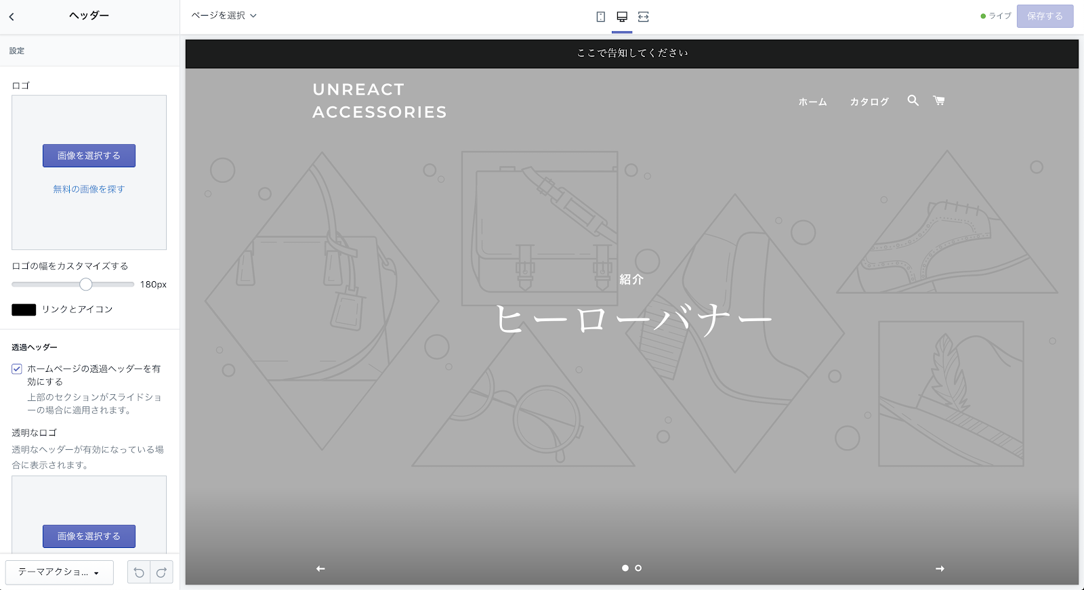Disable ホームページの透過ヘッダー checkbox

click(17, 369)
